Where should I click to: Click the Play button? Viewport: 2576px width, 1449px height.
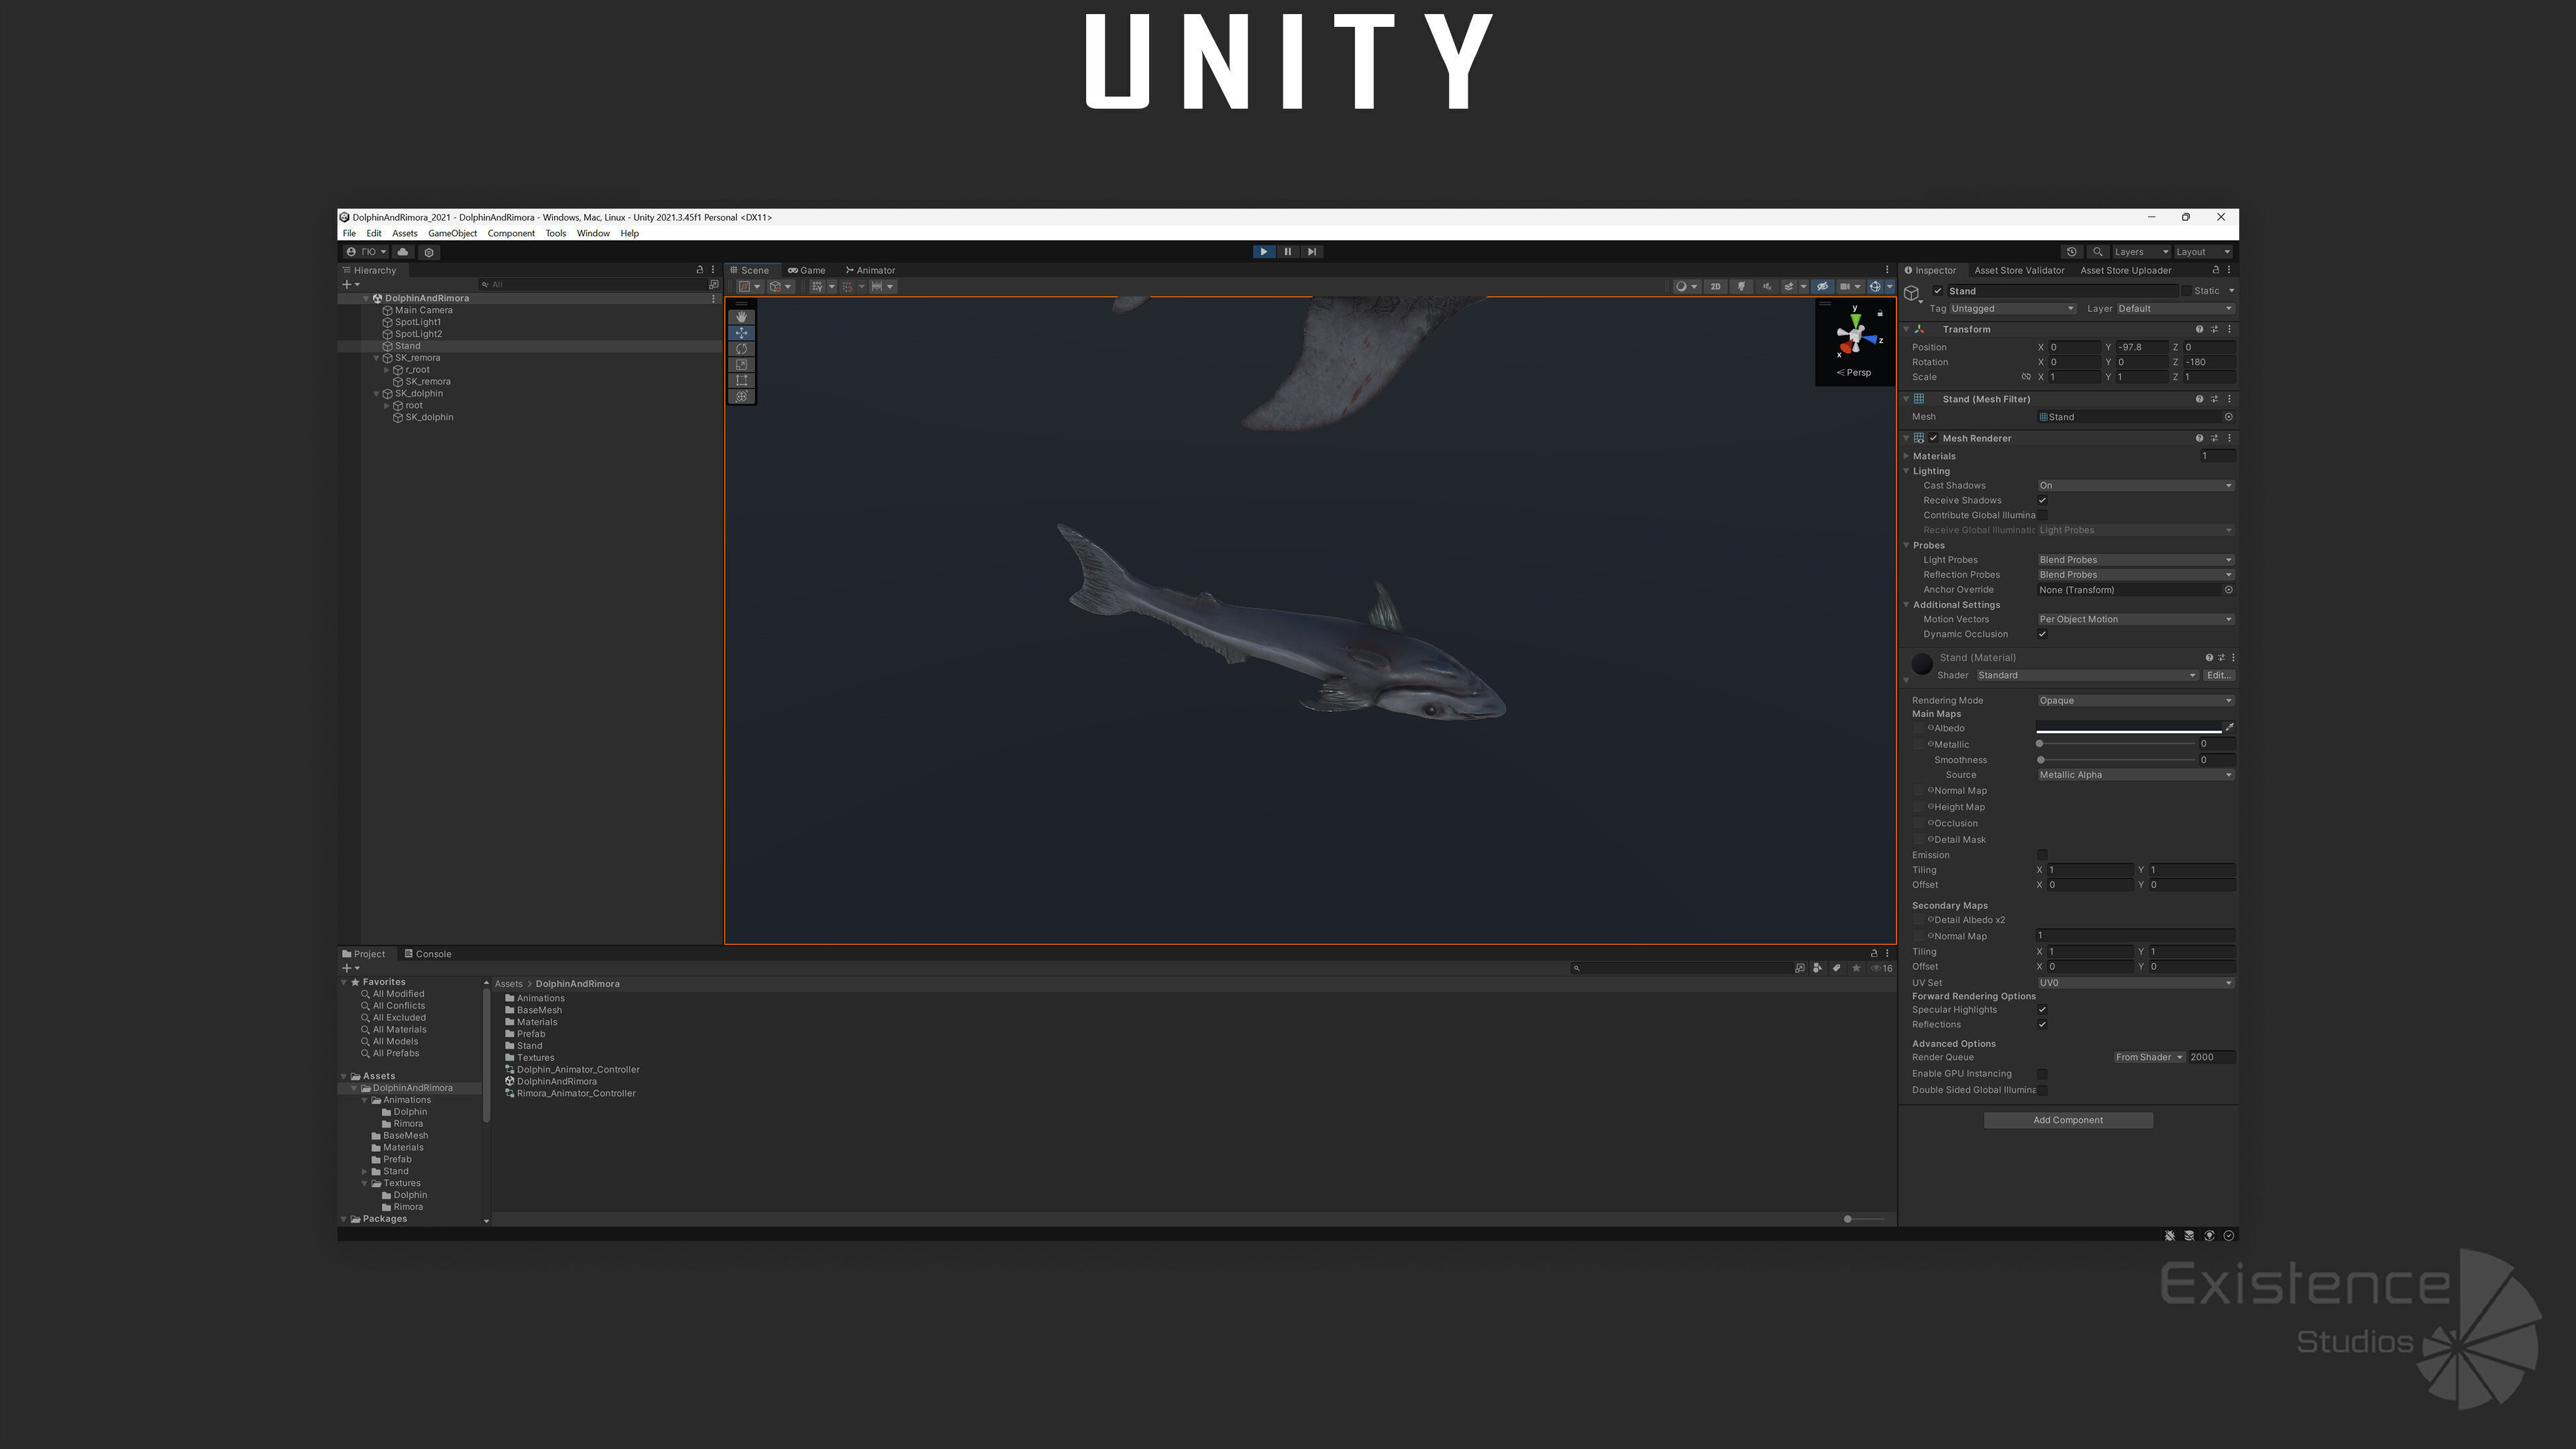(x=1264, y=252)
